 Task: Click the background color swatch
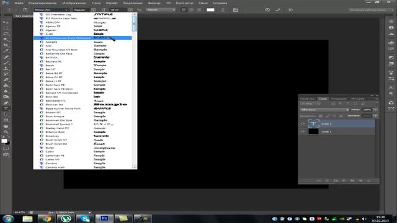click(8, 143)
